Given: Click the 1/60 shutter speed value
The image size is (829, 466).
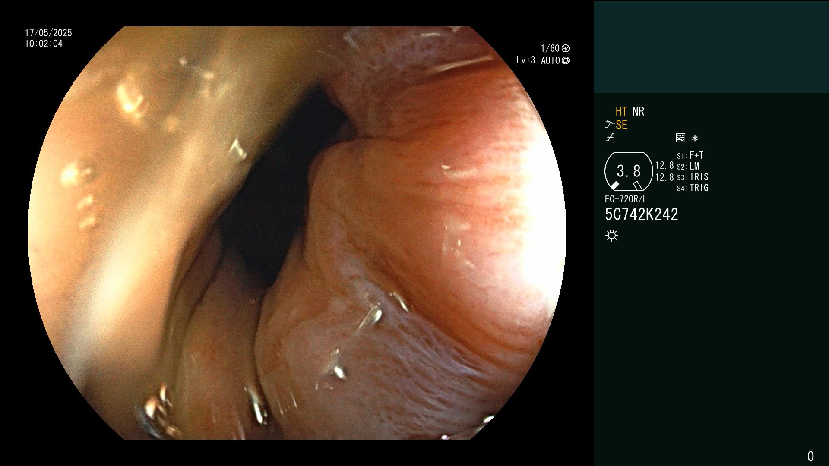Looking at the screenshot, I should point(550,48).
